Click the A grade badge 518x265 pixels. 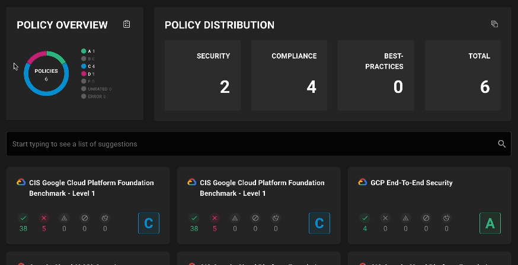(490, 223)
